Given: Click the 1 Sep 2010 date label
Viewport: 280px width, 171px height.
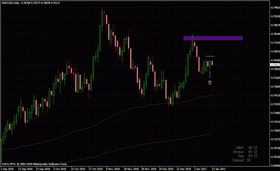Looking at the screenshot, I should point(7,169).
